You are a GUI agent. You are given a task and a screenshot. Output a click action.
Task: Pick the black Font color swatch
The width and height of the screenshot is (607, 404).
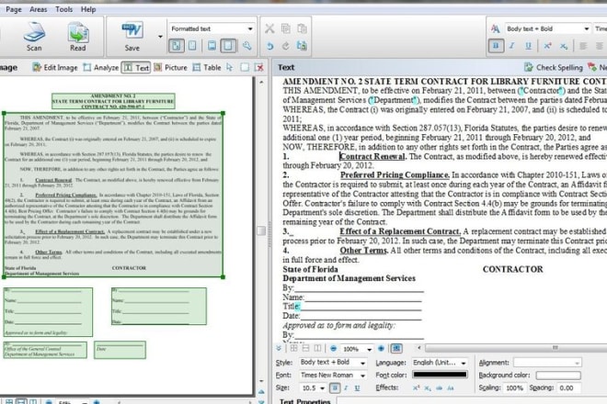pyautogui.click(x=440, y=375)
